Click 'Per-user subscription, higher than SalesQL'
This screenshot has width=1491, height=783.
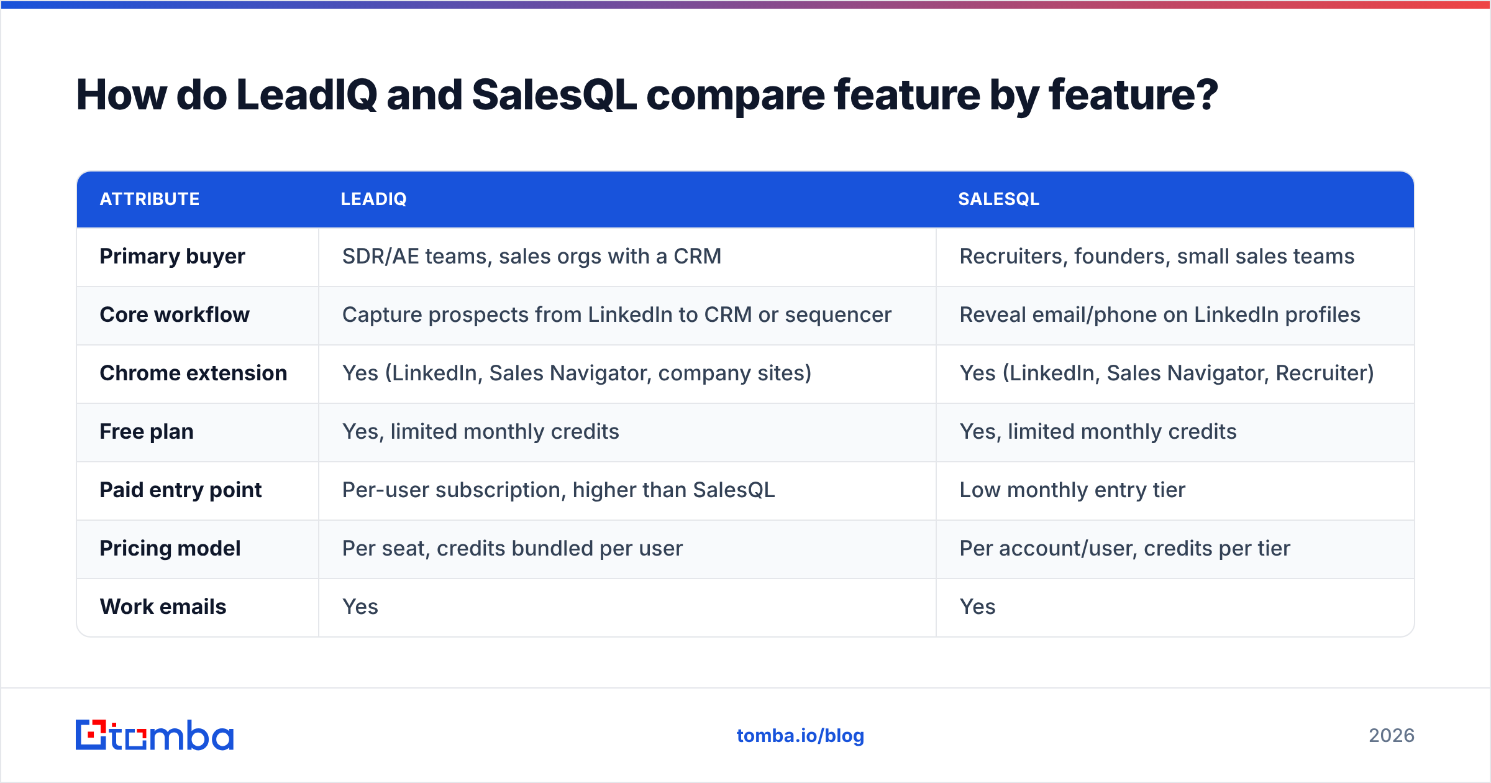559,490
